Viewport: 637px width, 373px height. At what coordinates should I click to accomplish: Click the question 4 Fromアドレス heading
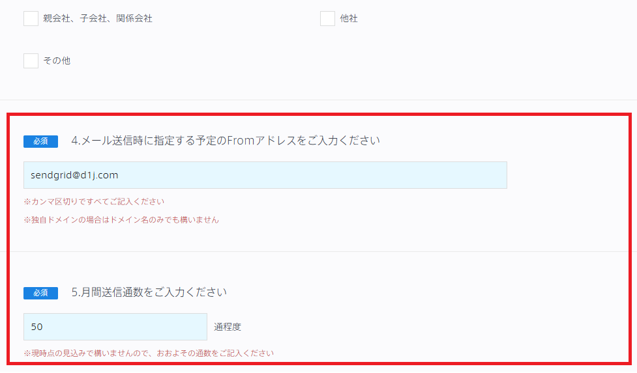pyautogui.click(x=226, y=141)
